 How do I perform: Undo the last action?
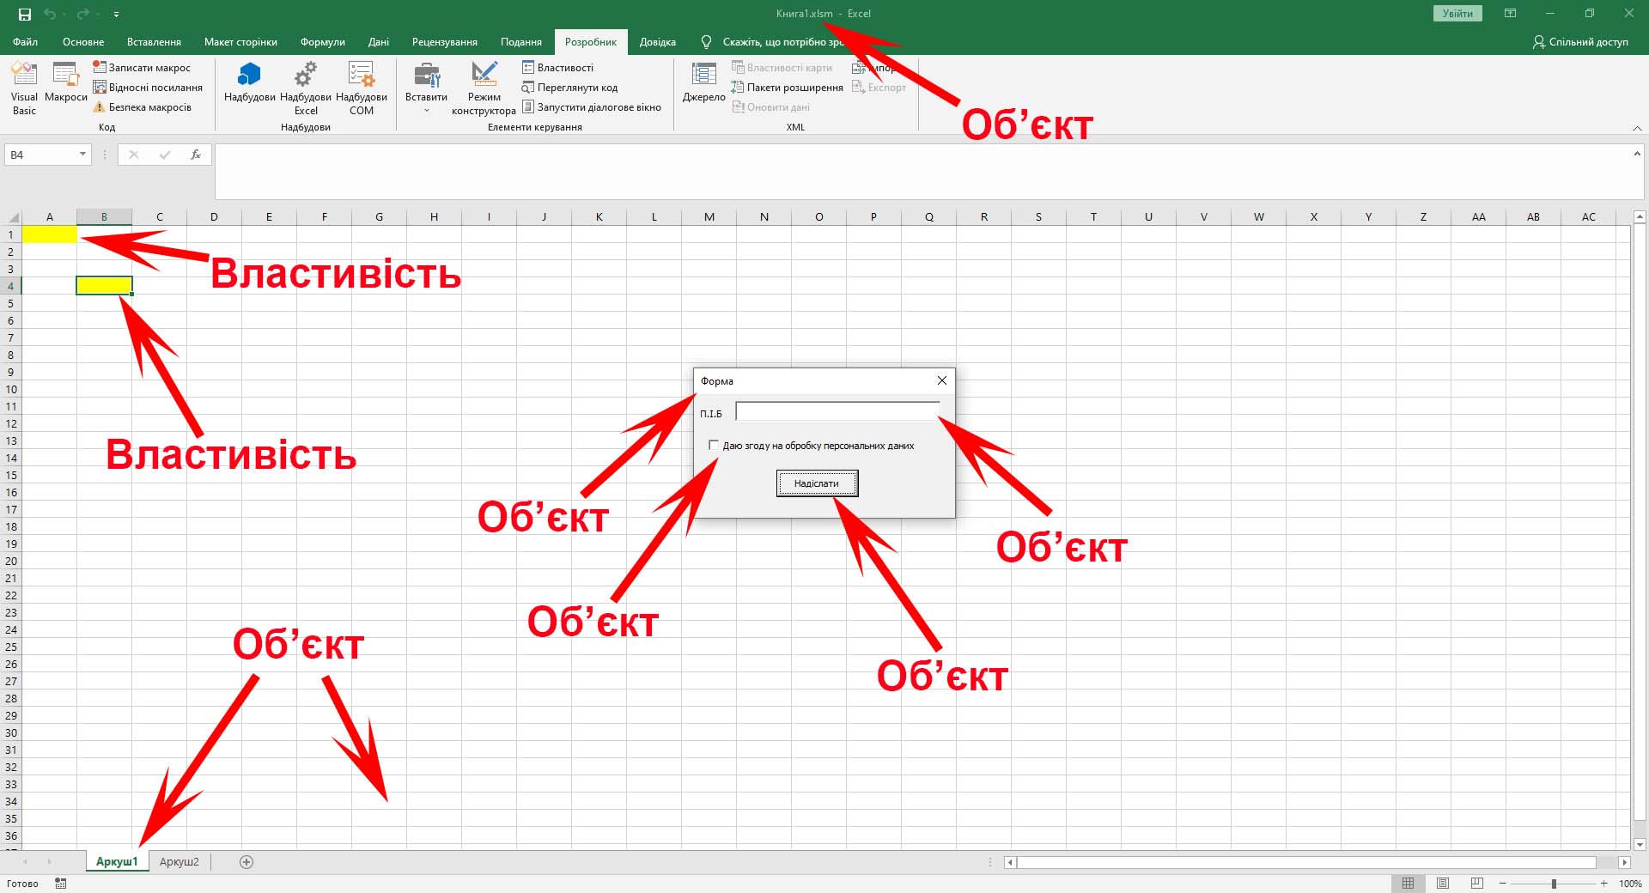(50, 14)
